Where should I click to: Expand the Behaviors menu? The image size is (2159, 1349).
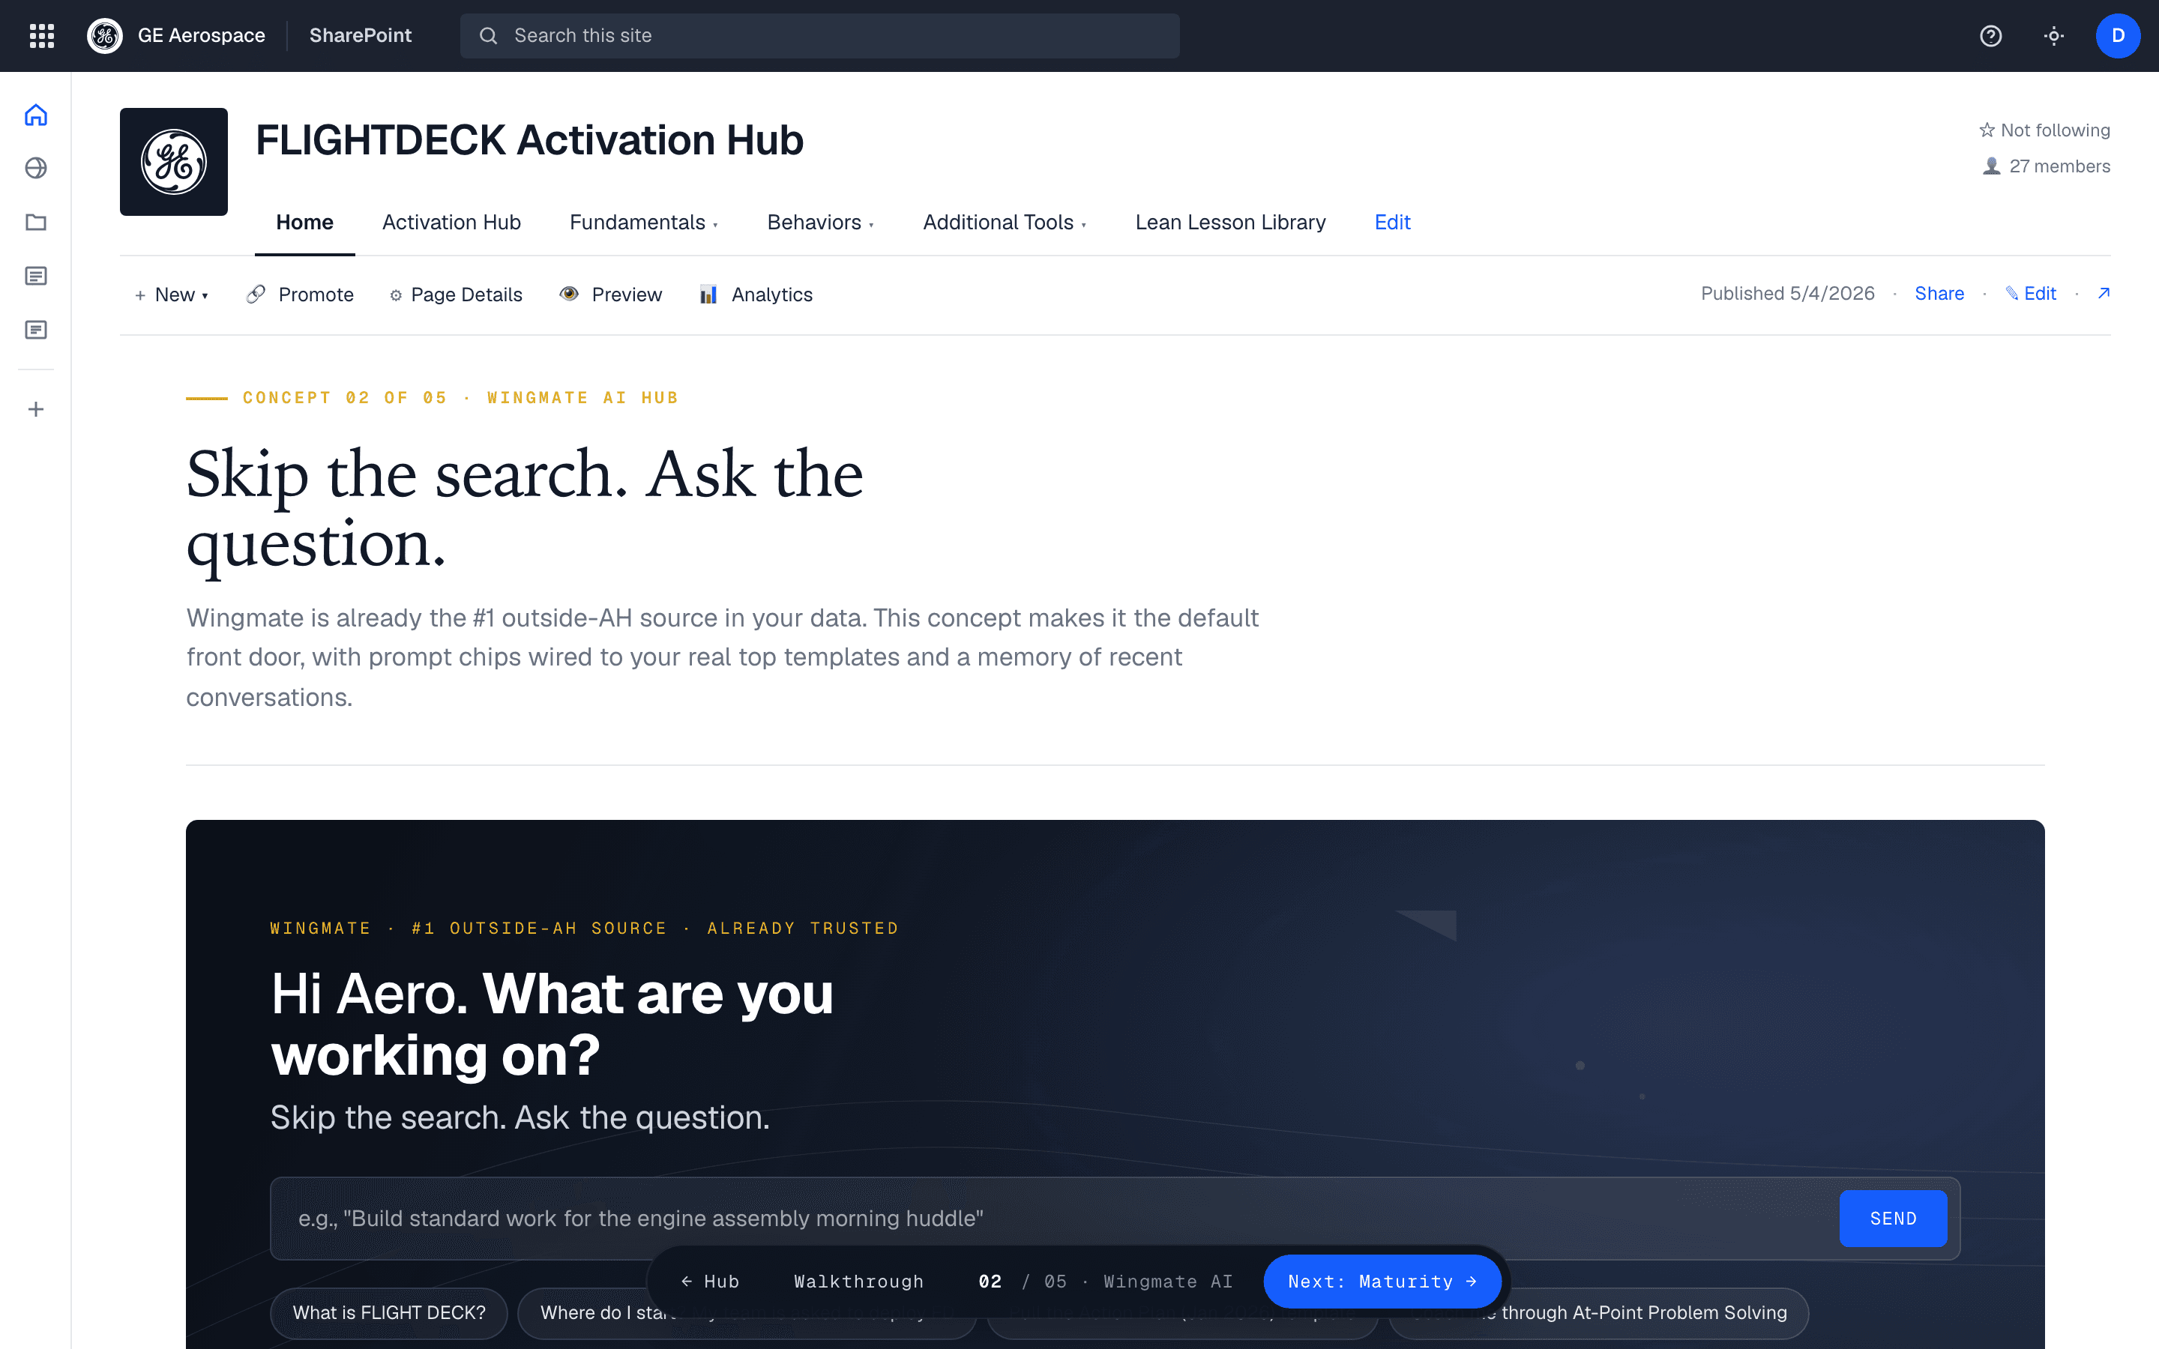click(x=820, y=222)
